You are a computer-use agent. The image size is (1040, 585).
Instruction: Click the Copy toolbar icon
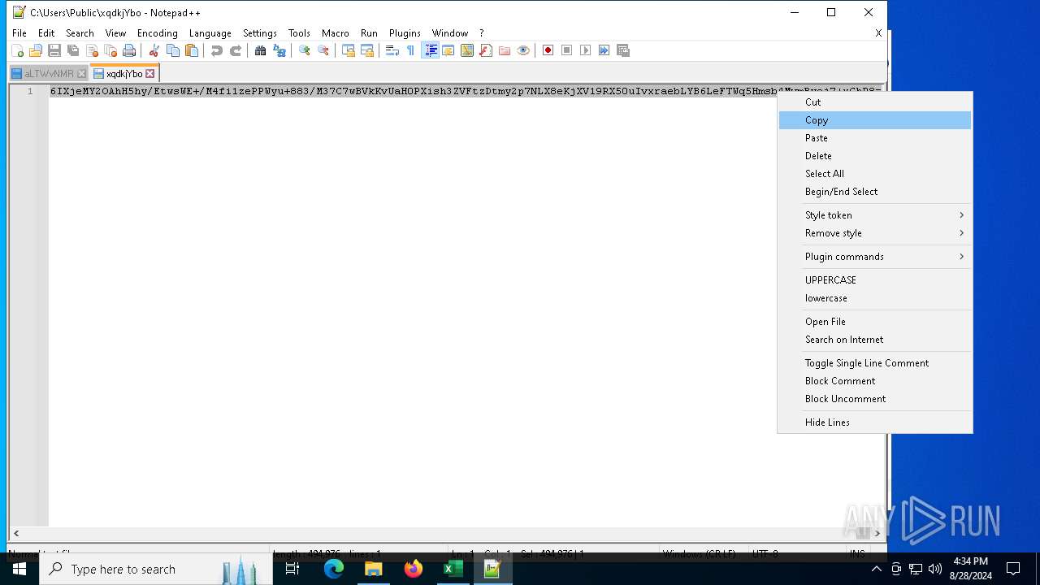click(x=172, y=50)
